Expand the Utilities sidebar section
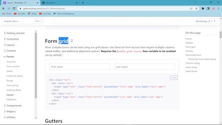The image size is (222, 125). (x=9, y=117)
